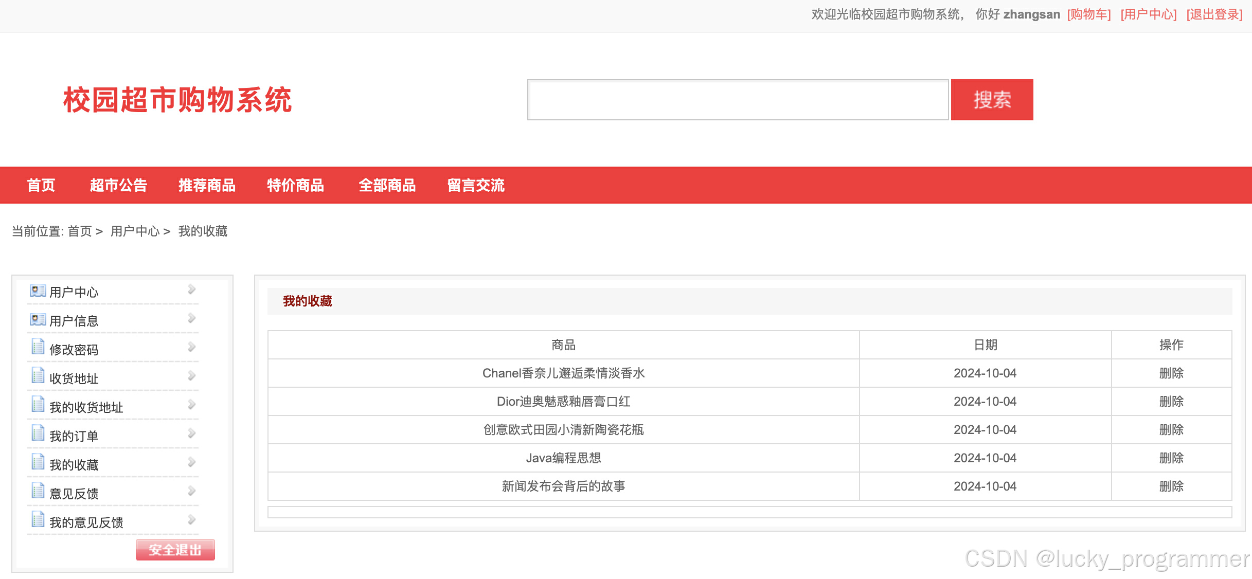
Task: Click the arrow chevron on 我的收货地址 row
Action: (x=191, y=405)
